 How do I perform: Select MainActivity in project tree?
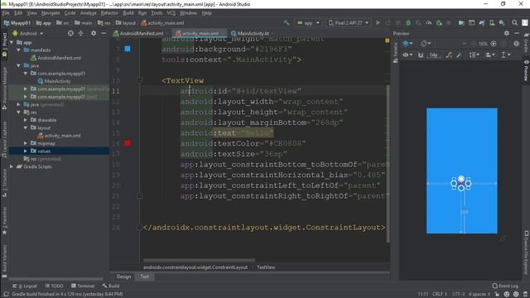tap(54, 81)
